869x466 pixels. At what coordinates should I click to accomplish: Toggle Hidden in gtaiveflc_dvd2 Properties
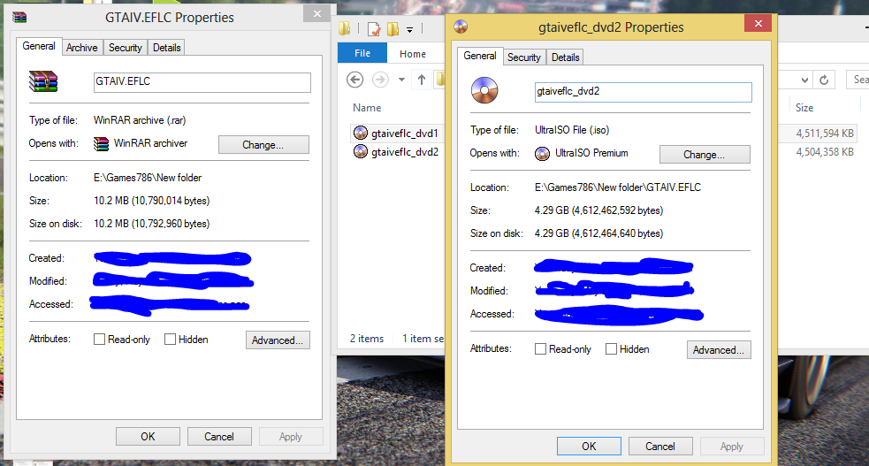[x=611, y=349]
